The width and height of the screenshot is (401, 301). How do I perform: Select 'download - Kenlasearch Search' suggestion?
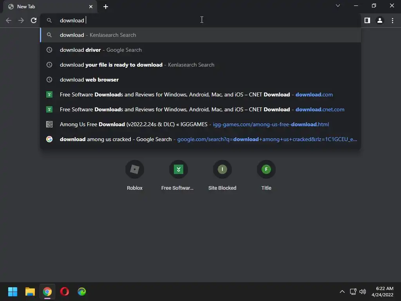pyautogui.click(x=201, y=35)
